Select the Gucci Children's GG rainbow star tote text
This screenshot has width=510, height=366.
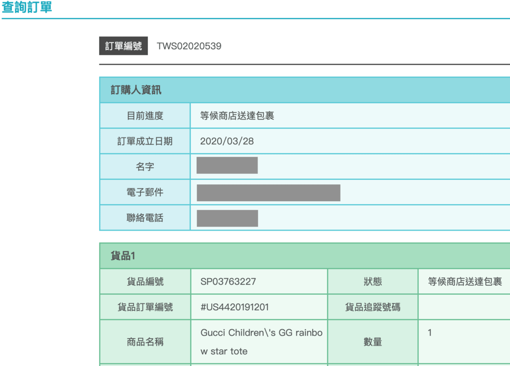[261, 342]
